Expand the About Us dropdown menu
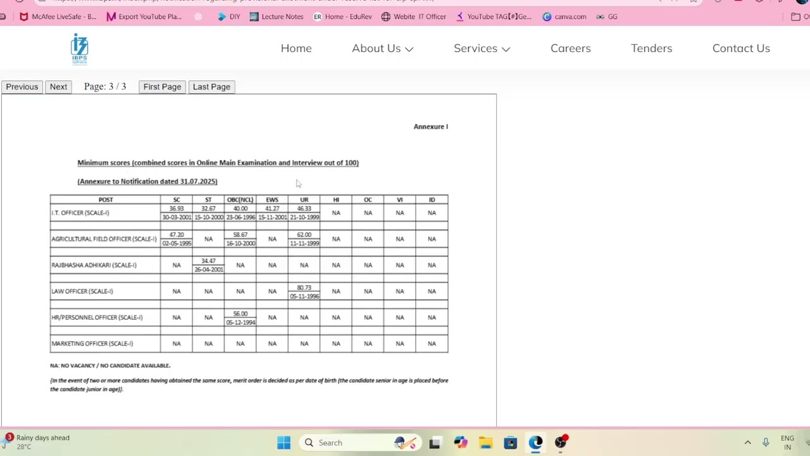Image resolution: width=810 pixels, height=456 pixels. pyautogui.click(x=382, y=48)
